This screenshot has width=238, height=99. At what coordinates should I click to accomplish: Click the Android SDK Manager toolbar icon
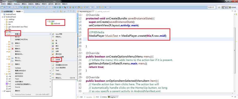coord(24,7)
